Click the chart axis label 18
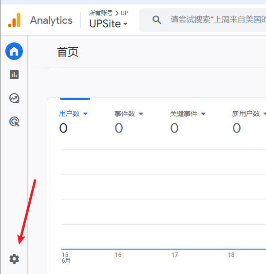Screen dimensions: 266x274 [231, 255]
